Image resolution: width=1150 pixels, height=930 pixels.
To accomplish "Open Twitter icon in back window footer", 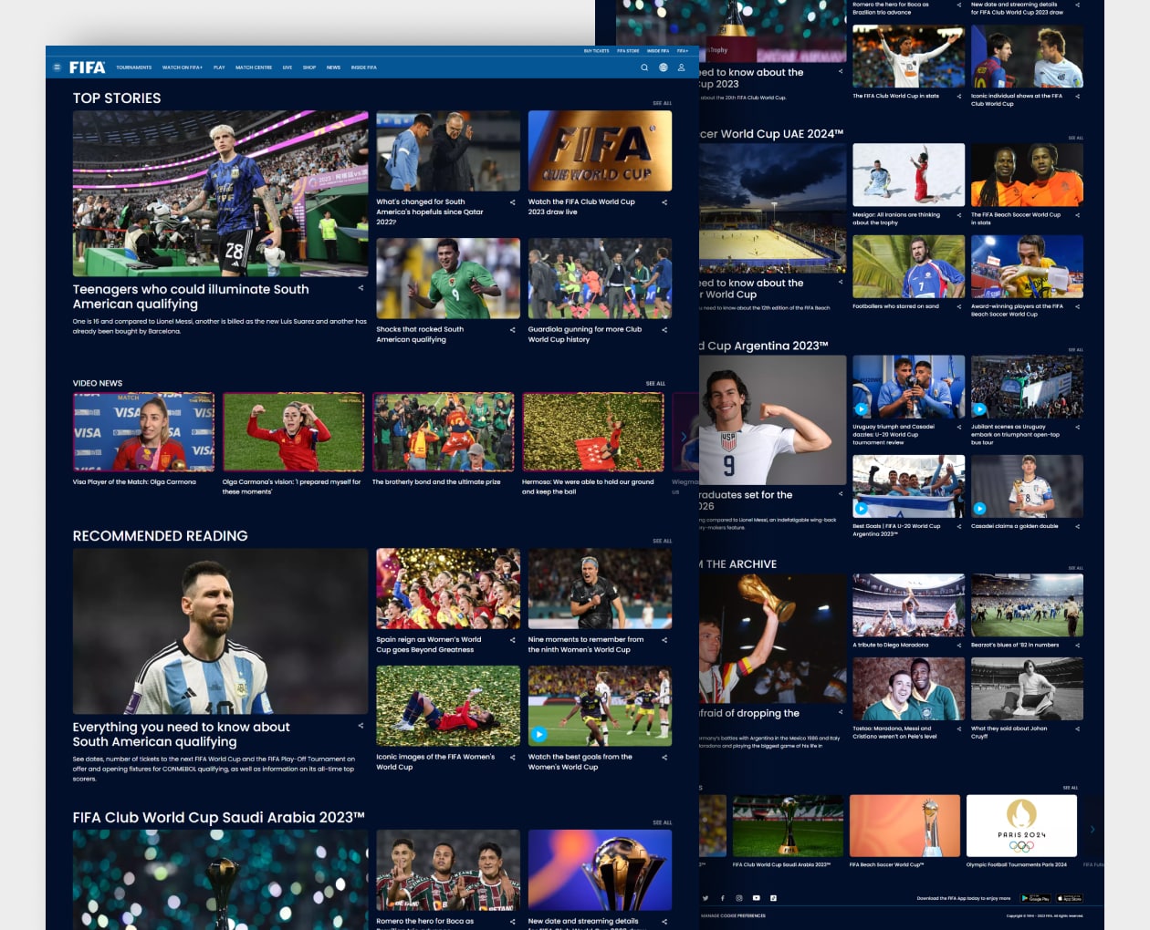I will pos(705,898).
